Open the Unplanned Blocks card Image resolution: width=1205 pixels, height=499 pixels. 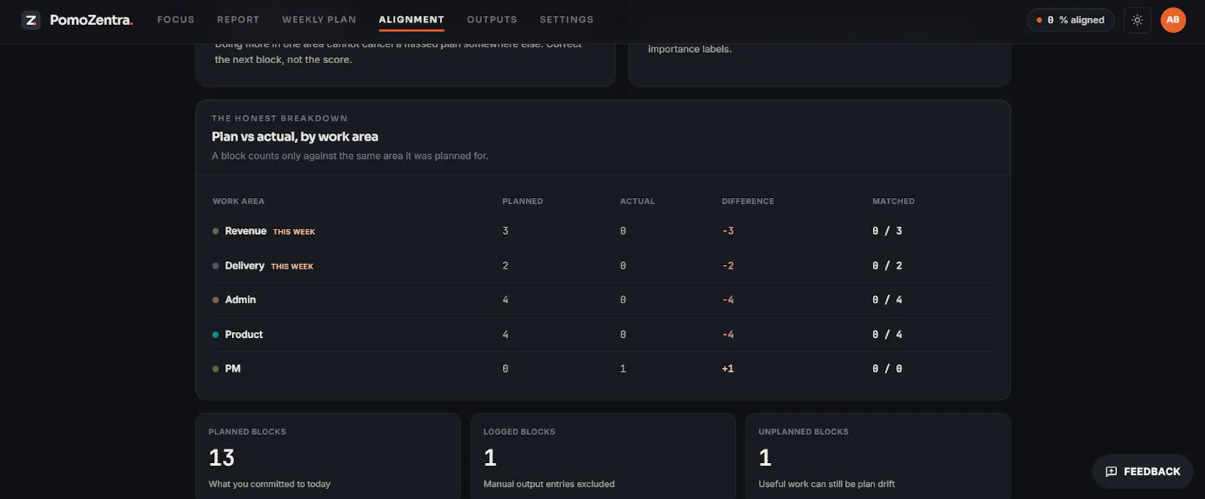pos(877,456)
